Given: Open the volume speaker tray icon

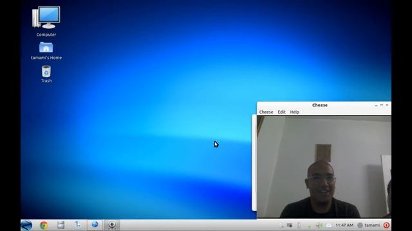Looking at the screenshot, I should 319,225.
